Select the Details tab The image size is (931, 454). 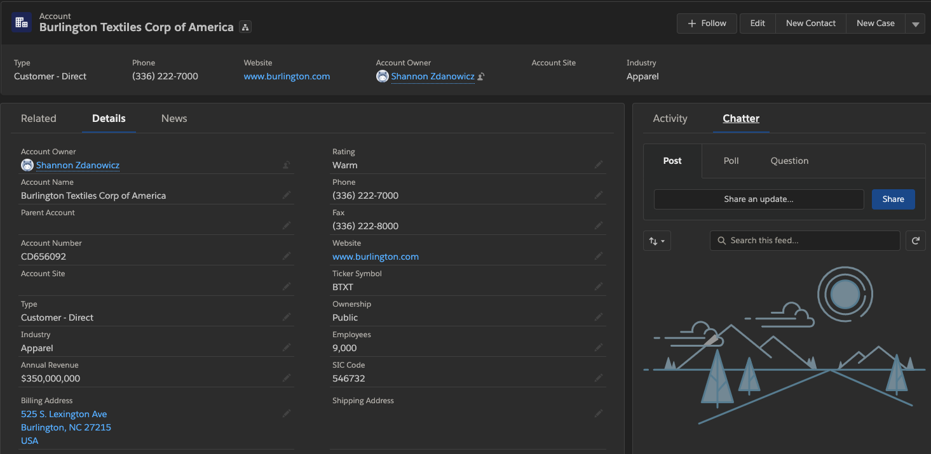point(109,119)
